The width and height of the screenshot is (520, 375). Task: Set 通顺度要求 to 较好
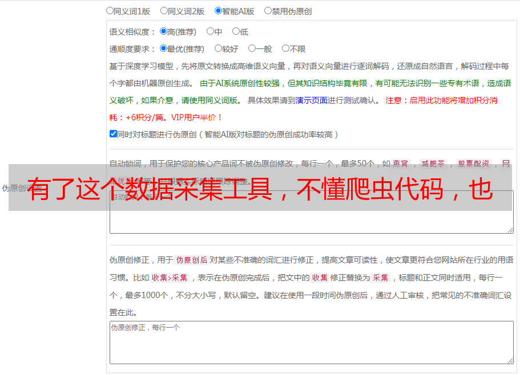pyautogui.click(x=218, y=48)
